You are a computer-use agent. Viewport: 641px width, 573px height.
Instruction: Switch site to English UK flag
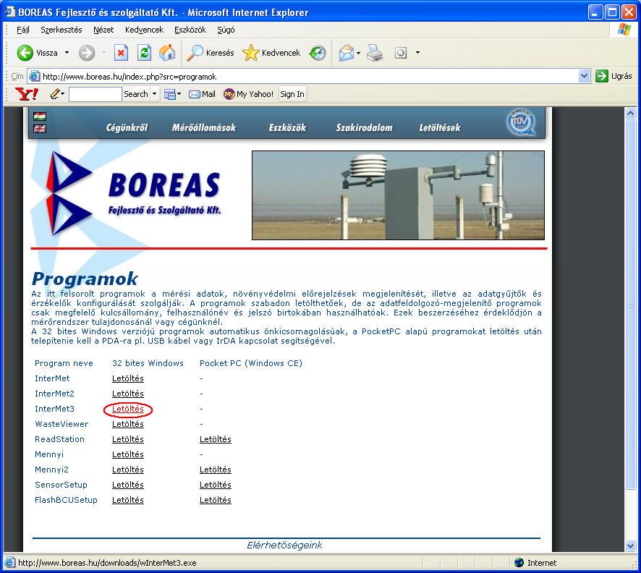click(40, 129)
